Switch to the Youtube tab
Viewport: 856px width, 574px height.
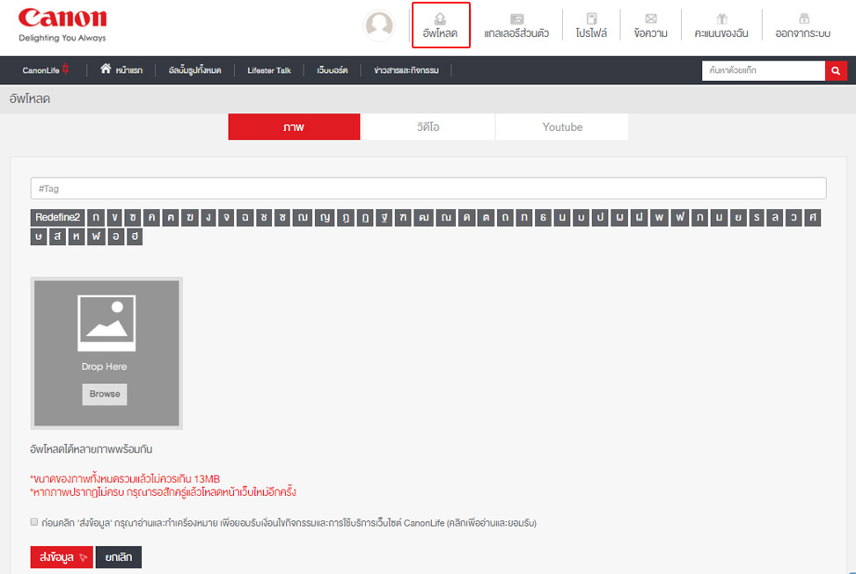(x=562, y=127)
